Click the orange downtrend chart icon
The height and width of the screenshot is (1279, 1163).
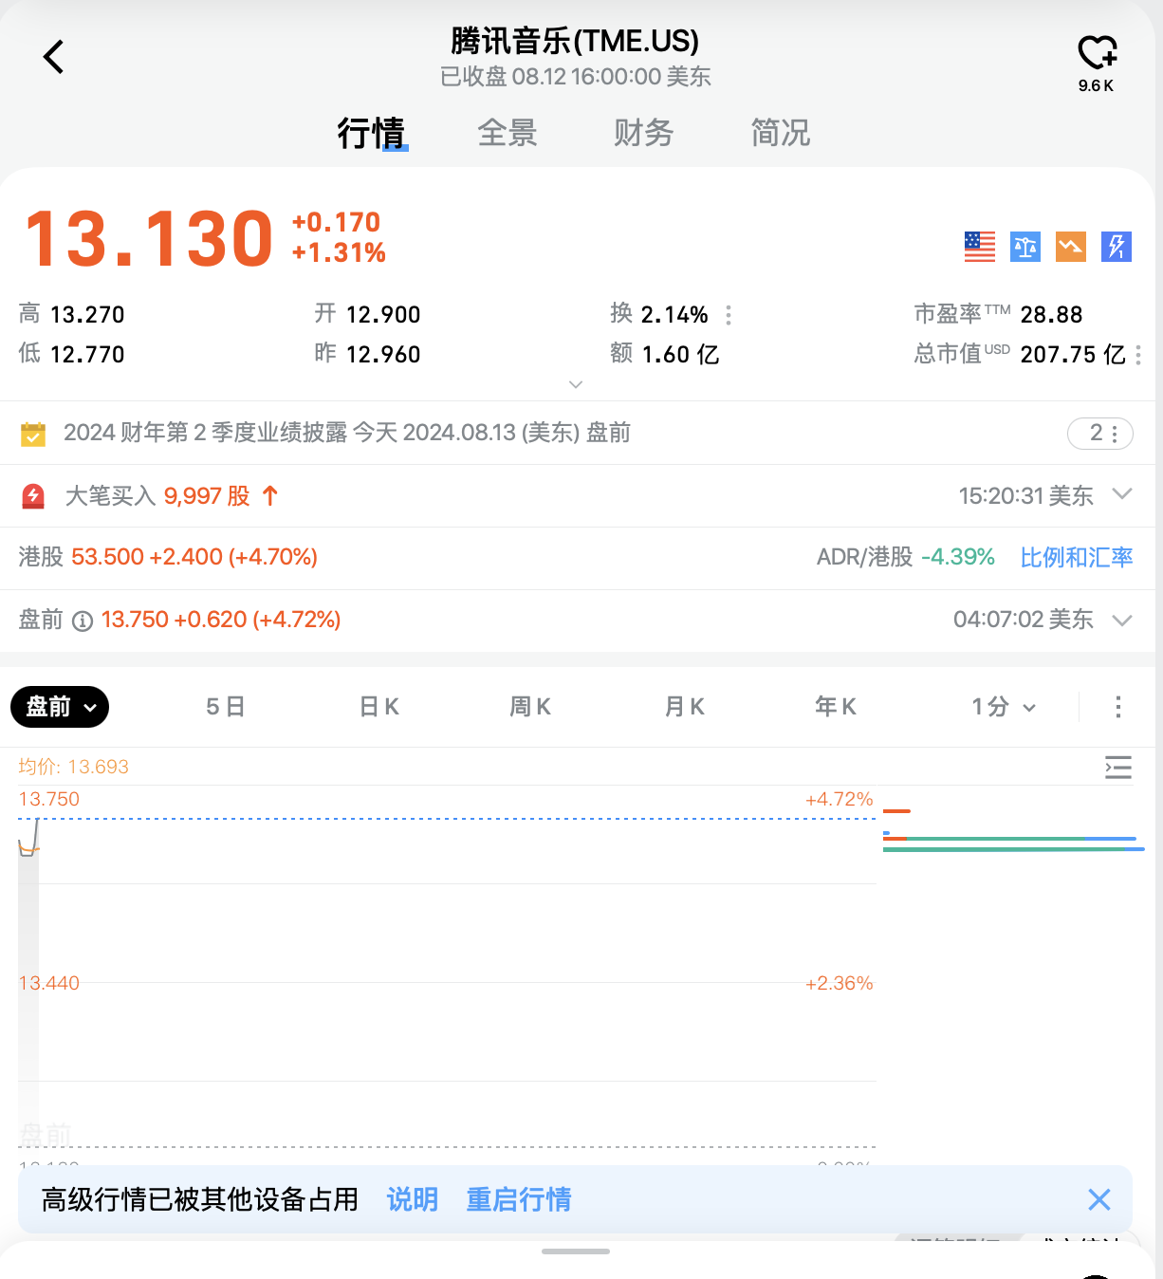[1071, 247]
